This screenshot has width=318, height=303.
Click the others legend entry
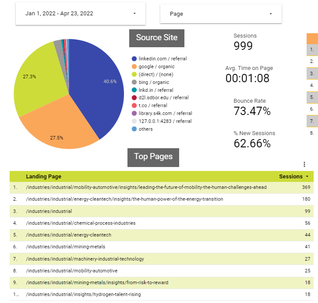click(145, 129)
